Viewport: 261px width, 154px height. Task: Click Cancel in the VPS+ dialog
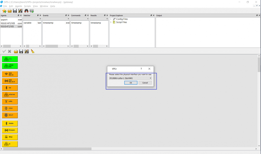pos(145,83)
